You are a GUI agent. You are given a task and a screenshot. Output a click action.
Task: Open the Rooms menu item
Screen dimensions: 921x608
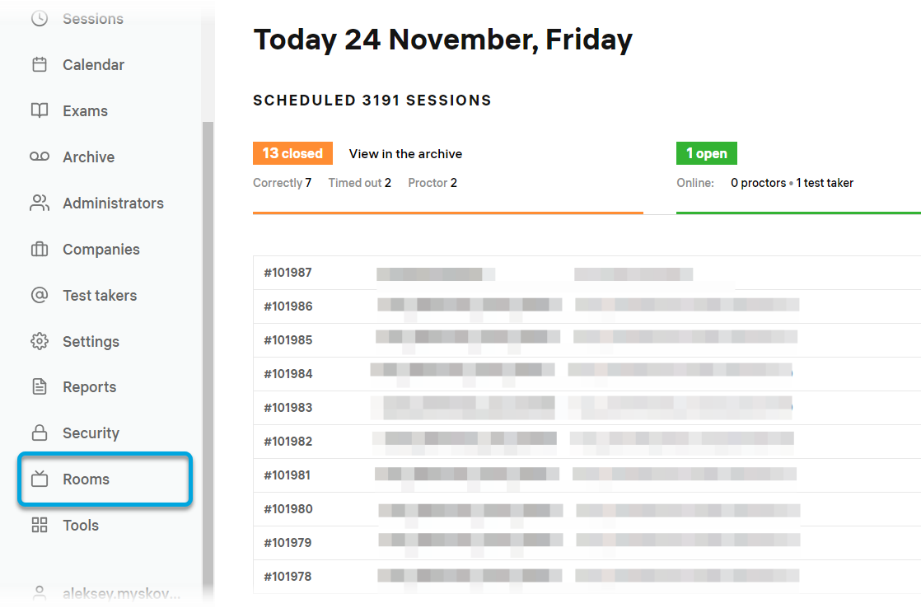86,479
